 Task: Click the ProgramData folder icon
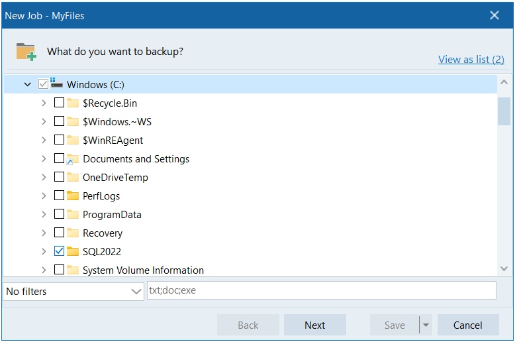tap(73, 214)
